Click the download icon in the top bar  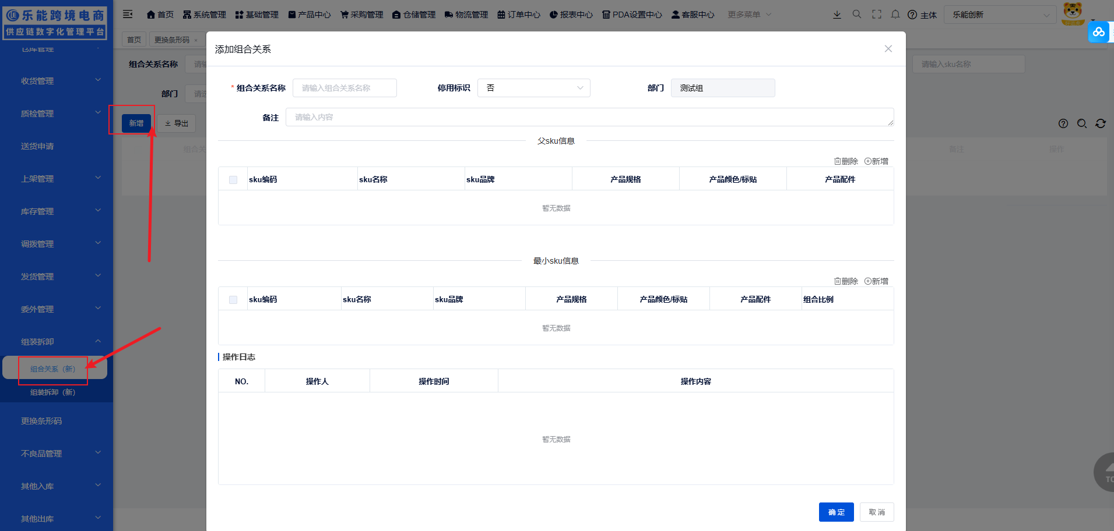pyautogui.click(x=837, y=14)
